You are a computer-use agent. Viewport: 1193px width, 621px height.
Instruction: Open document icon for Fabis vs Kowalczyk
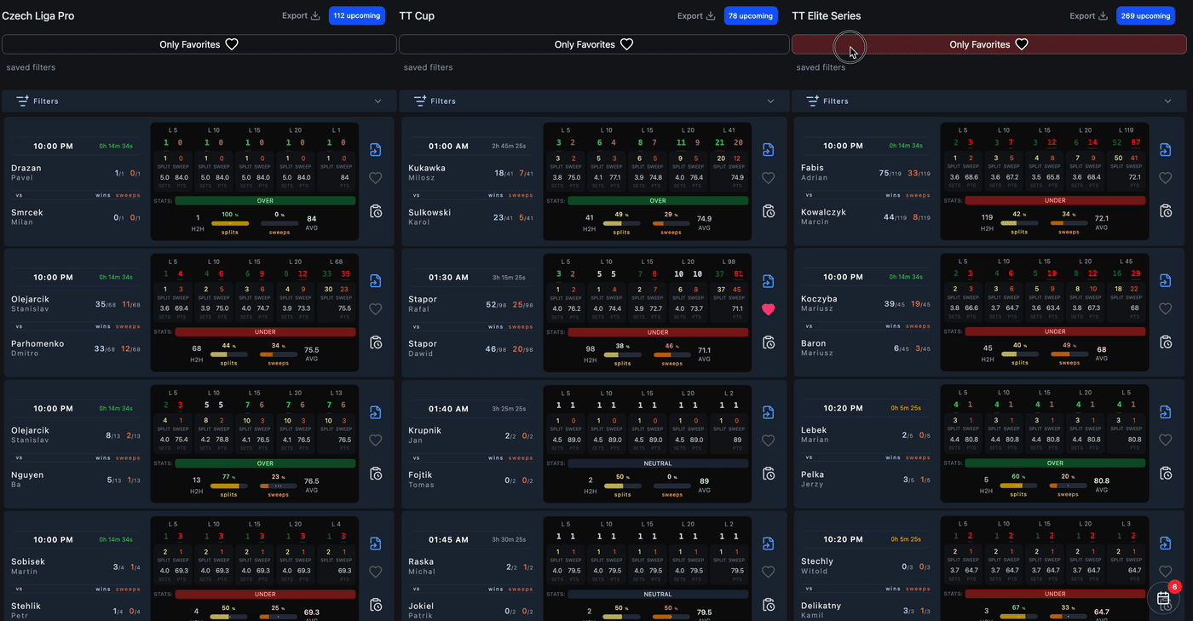click(1166, 150)
